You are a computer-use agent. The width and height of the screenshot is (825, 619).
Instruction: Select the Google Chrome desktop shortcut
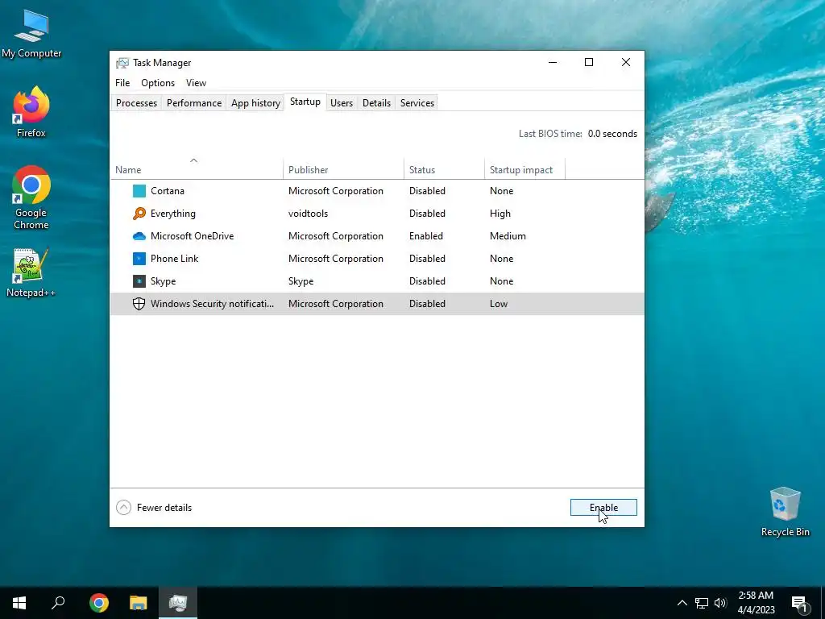click(31, 198)
